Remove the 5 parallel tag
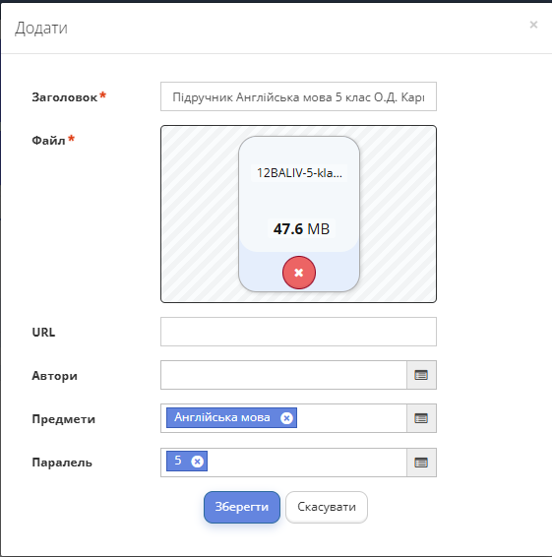 pyautogui.click(x=197, y=462)
